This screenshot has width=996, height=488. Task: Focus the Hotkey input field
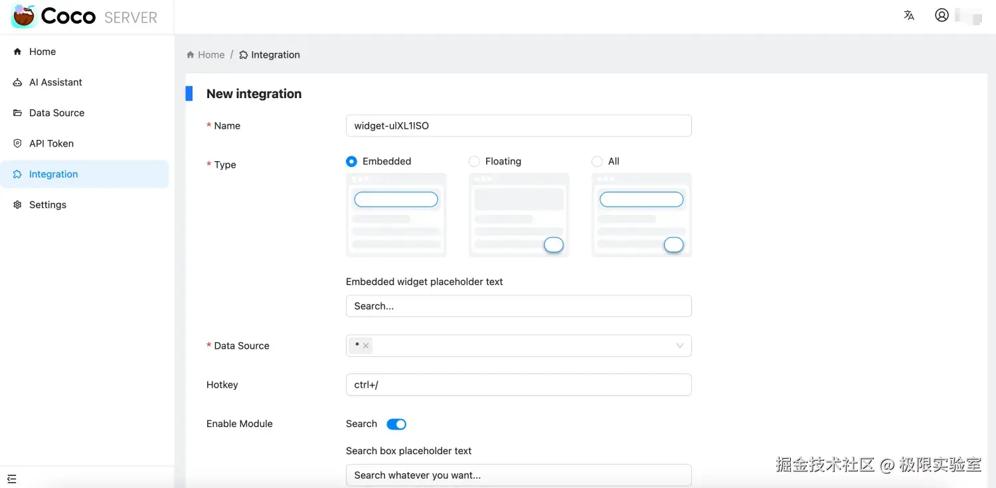tap(518, 385)
